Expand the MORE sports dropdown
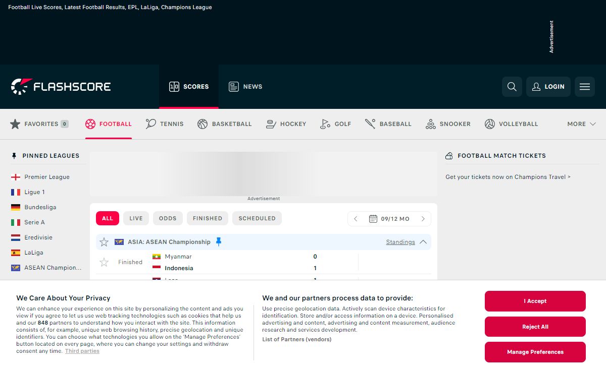606x373 pixels. 581,124
